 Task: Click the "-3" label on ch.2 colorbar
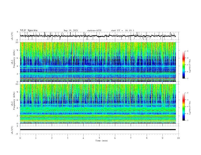(x=187, y=93)
